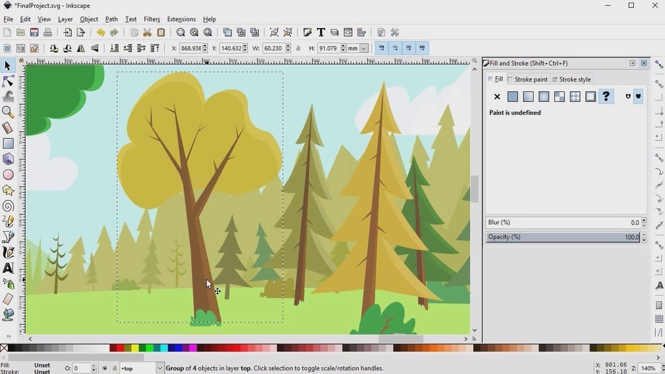The image size is (665, 374).
Task: Open the XML editor icon
Action: click(348, 32)
